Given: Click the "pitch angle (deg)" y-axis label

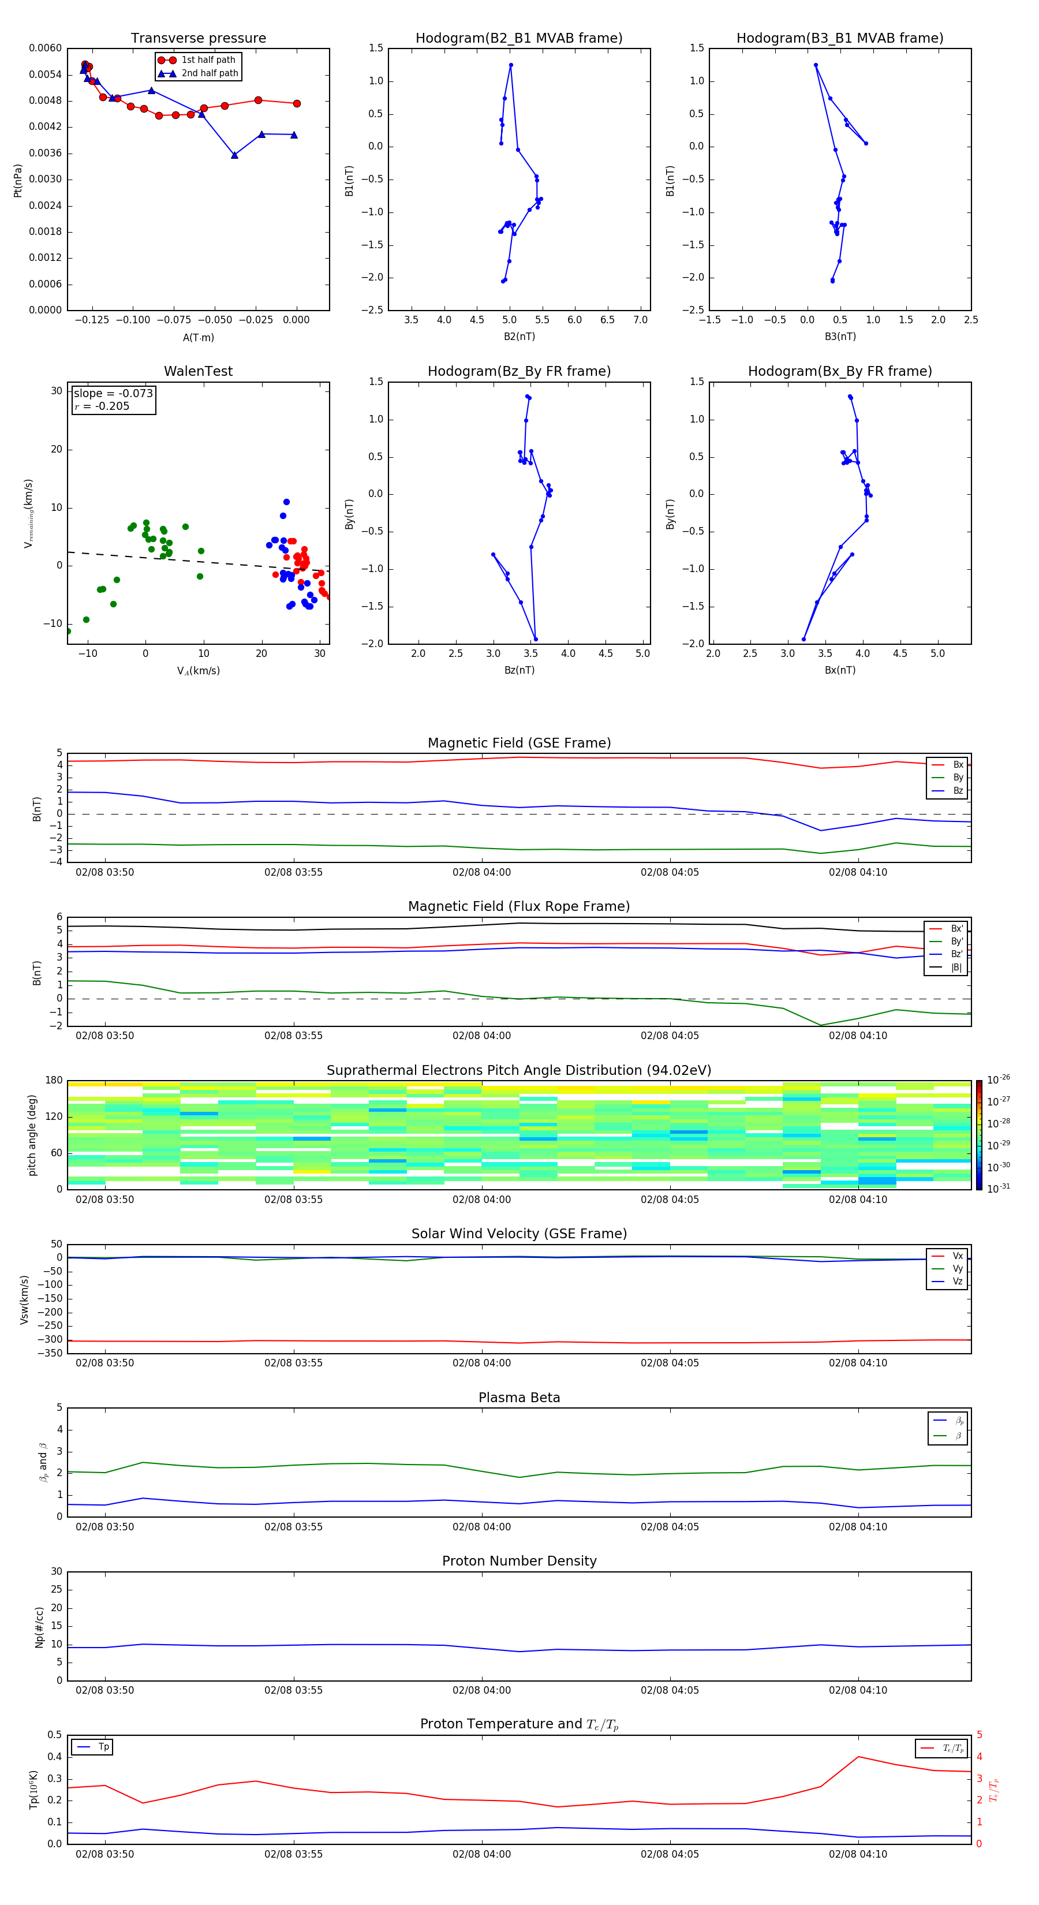Looking at the screenshot, I should coord(32,1135).
